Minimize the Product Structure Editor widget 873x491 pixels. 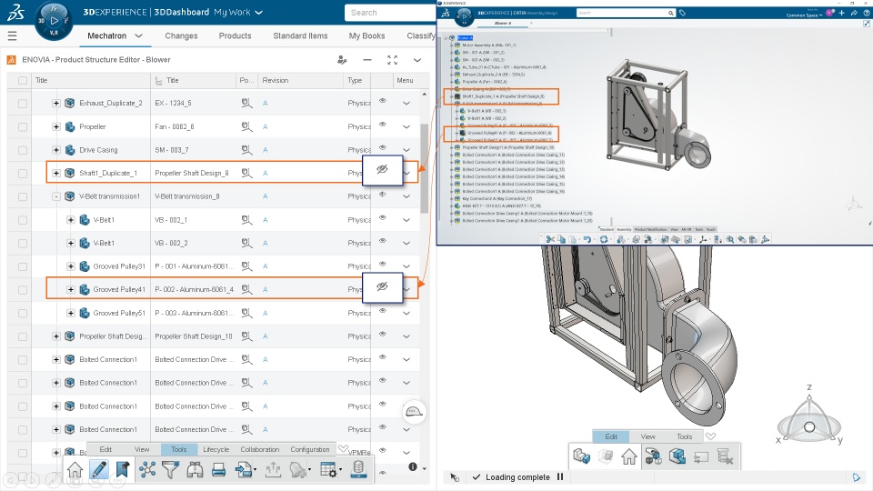click(x=366, y=60)
